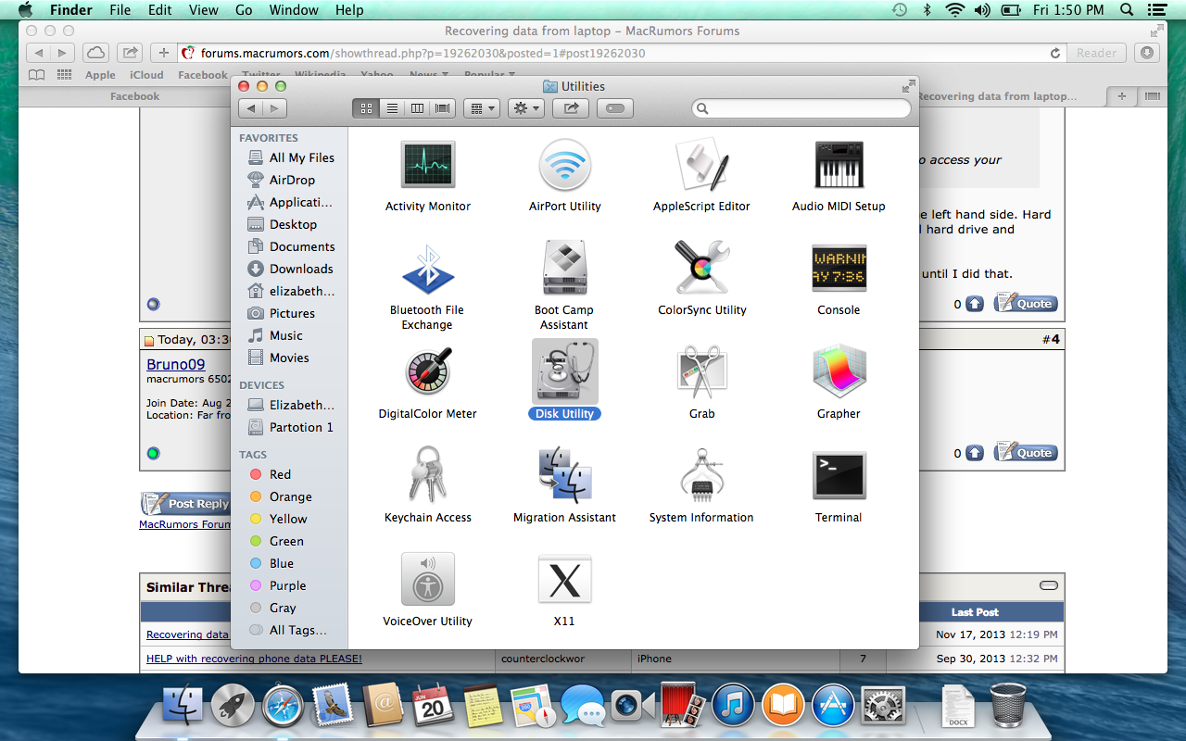The width and height of the screenshot is (1186, 741).
Task: Click the Finder search field
Action: (801, 108)
